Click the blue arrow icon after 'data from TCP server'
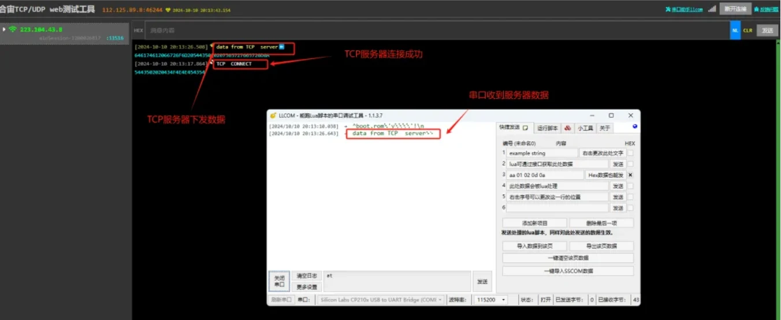Image resolution: width=781 pixels, height=320 pixels. click(x=281, y=47)
